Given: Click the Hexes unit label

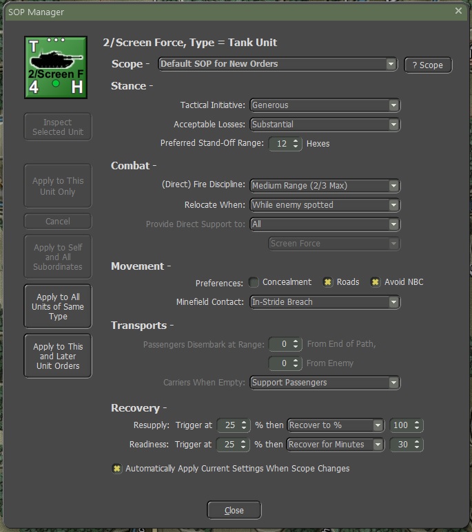Looking at the screenshot, I should pyautogui.click(x=318, y=144).
